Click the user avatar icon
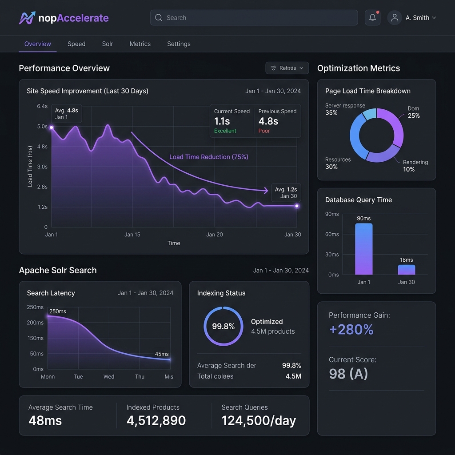This screenshot has width=455, height=455. tap(395, 18)
